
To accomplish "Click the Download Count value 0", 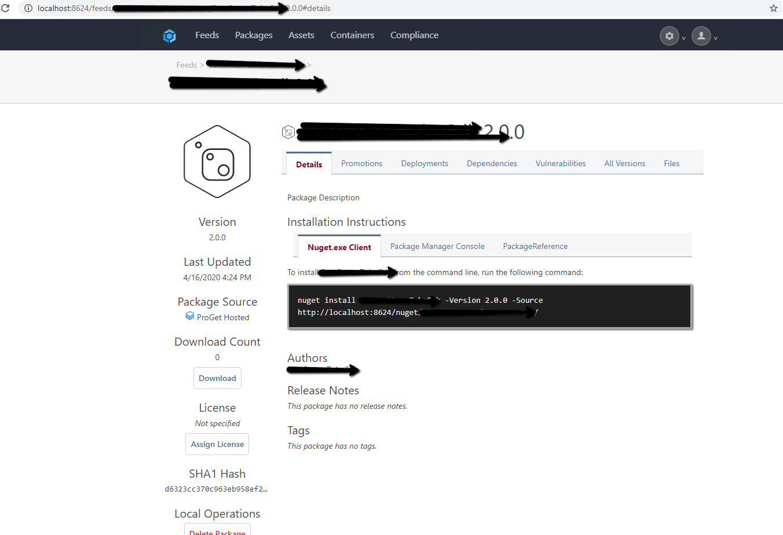I will pyautogui.click(x=217, y=357).
